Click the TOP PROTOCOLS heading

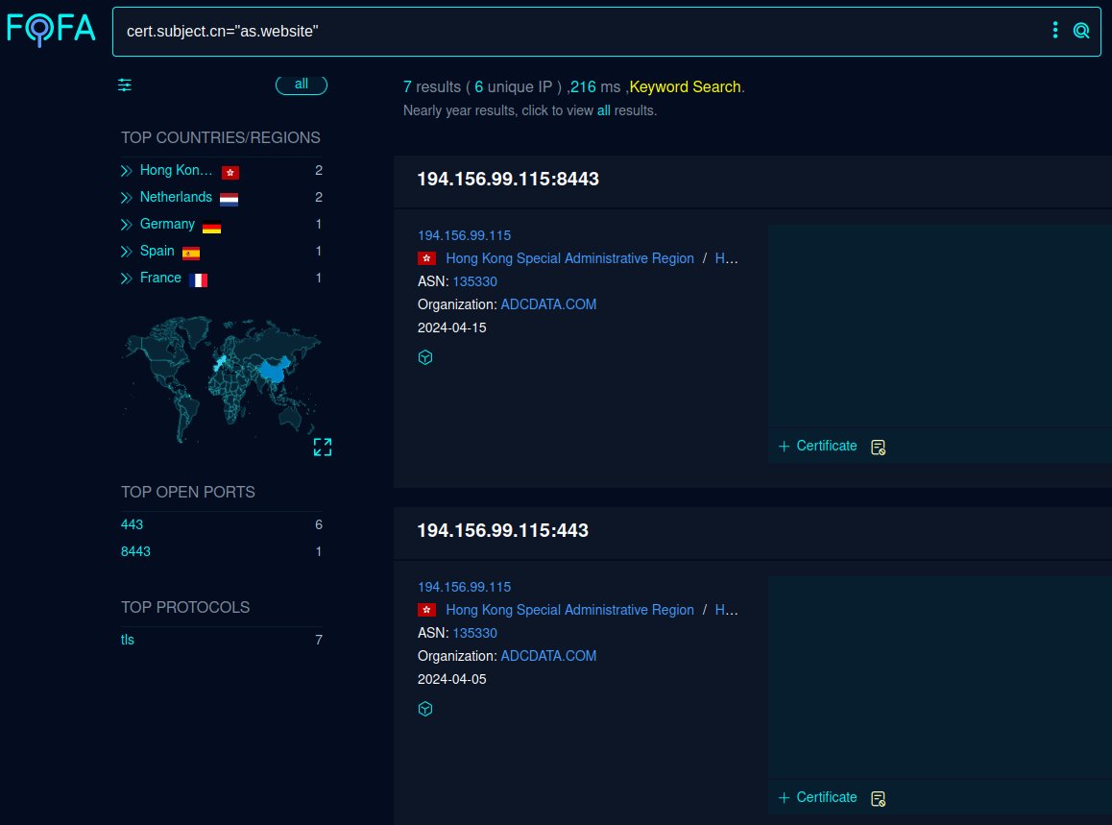pyautogui.click(x=185, y=607)
